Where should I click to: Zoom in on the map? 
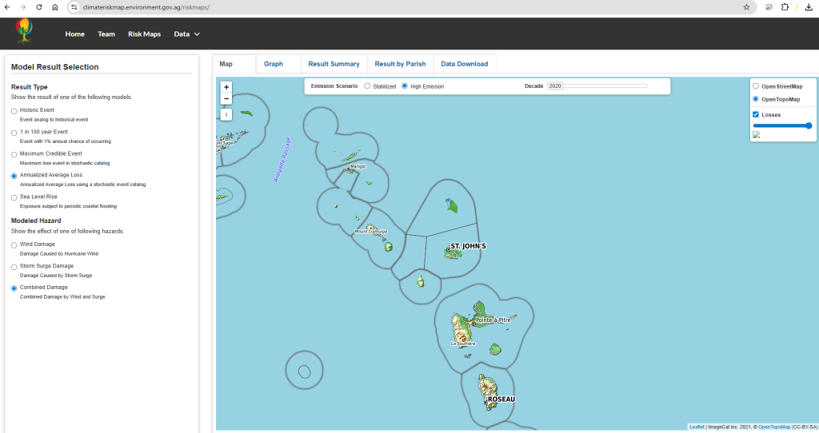tap(226, 87)
